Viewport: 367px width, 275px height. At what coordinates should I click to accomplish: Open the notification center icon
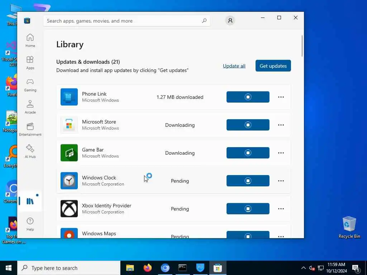point(356,268)
